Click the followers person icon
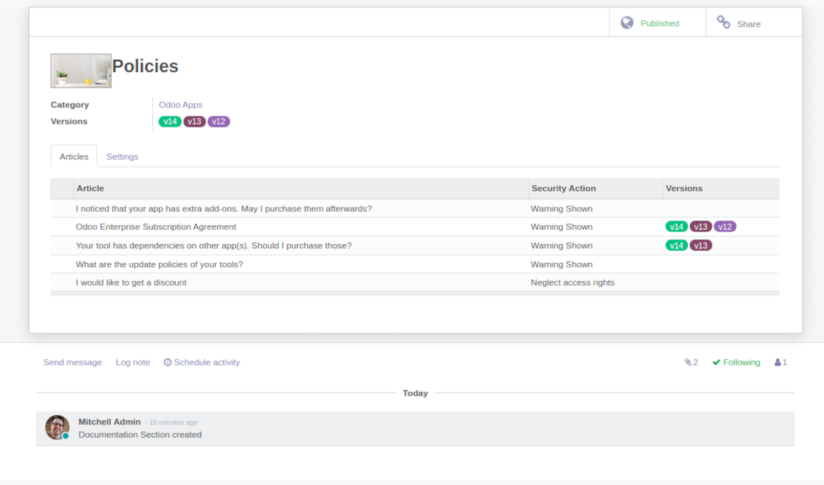Screen dimensions: 824x485 click(x=777, y=362)
